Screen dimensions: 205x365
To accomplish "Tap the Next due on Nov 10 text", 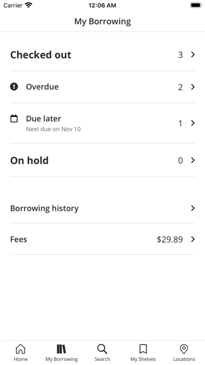I will 53,129.
